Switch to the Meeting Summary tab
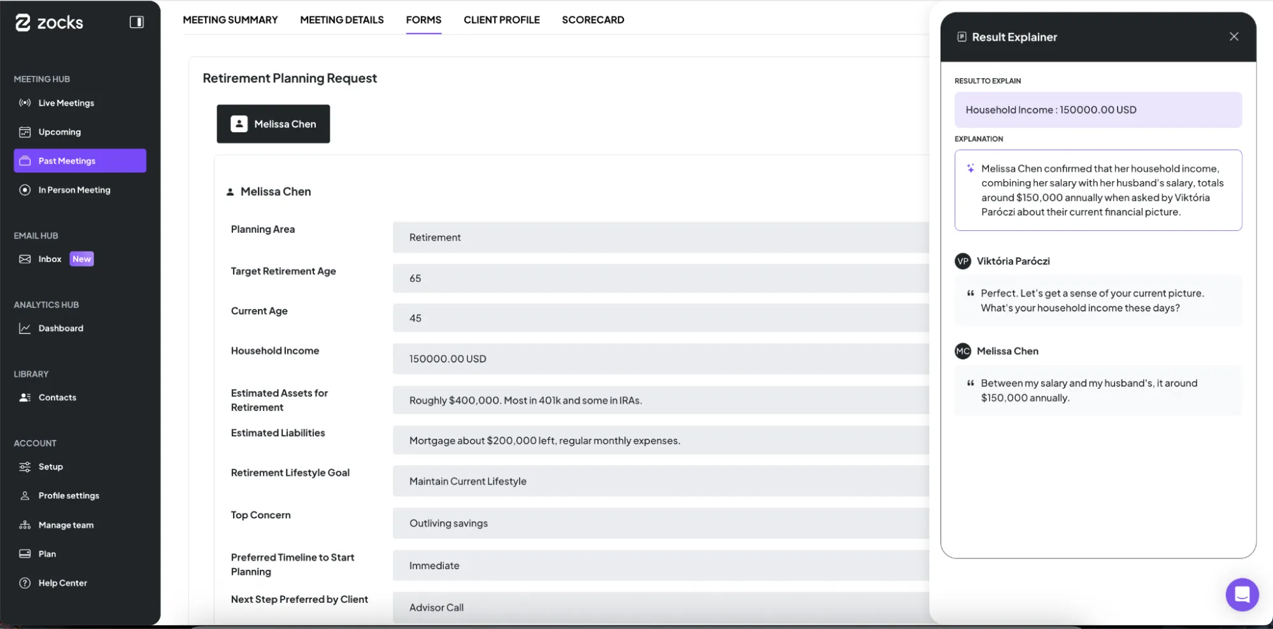This screenshot has width=1273, height=629. coord(231,20)
